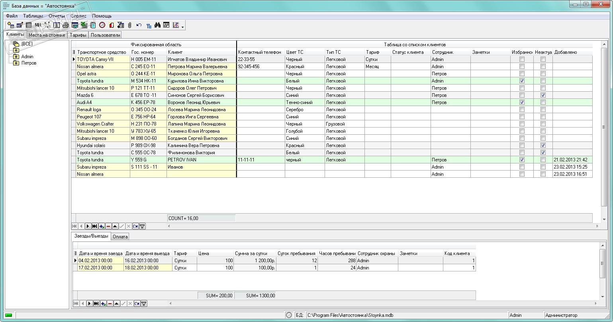Uncheck favorite checkbox for Audi A4 row
This screenshot has width=613, height=322.
(522, 102)
